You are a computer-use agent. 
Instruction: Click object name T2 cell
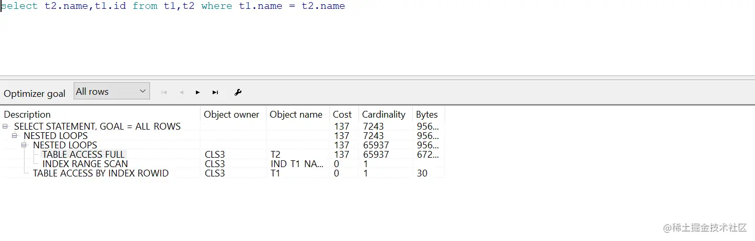point(275,155)
